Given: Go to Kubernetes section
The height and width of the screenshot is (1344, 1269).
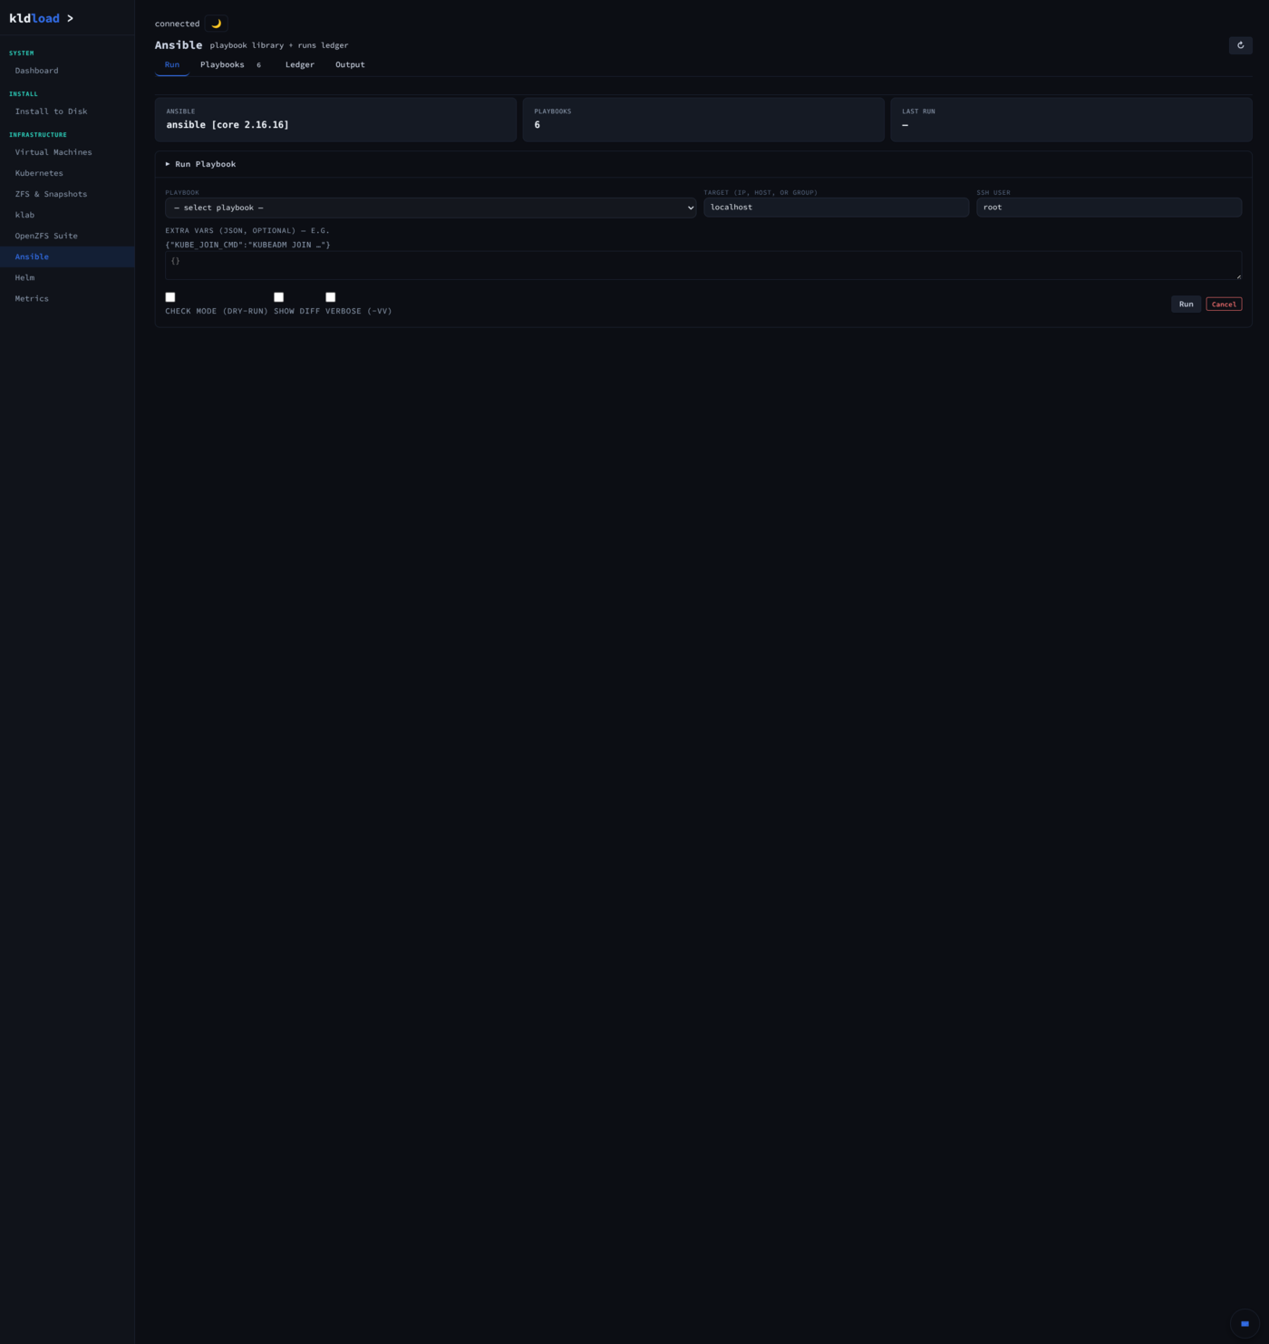Looking at the screenshot, I should [x=67, y=173].
